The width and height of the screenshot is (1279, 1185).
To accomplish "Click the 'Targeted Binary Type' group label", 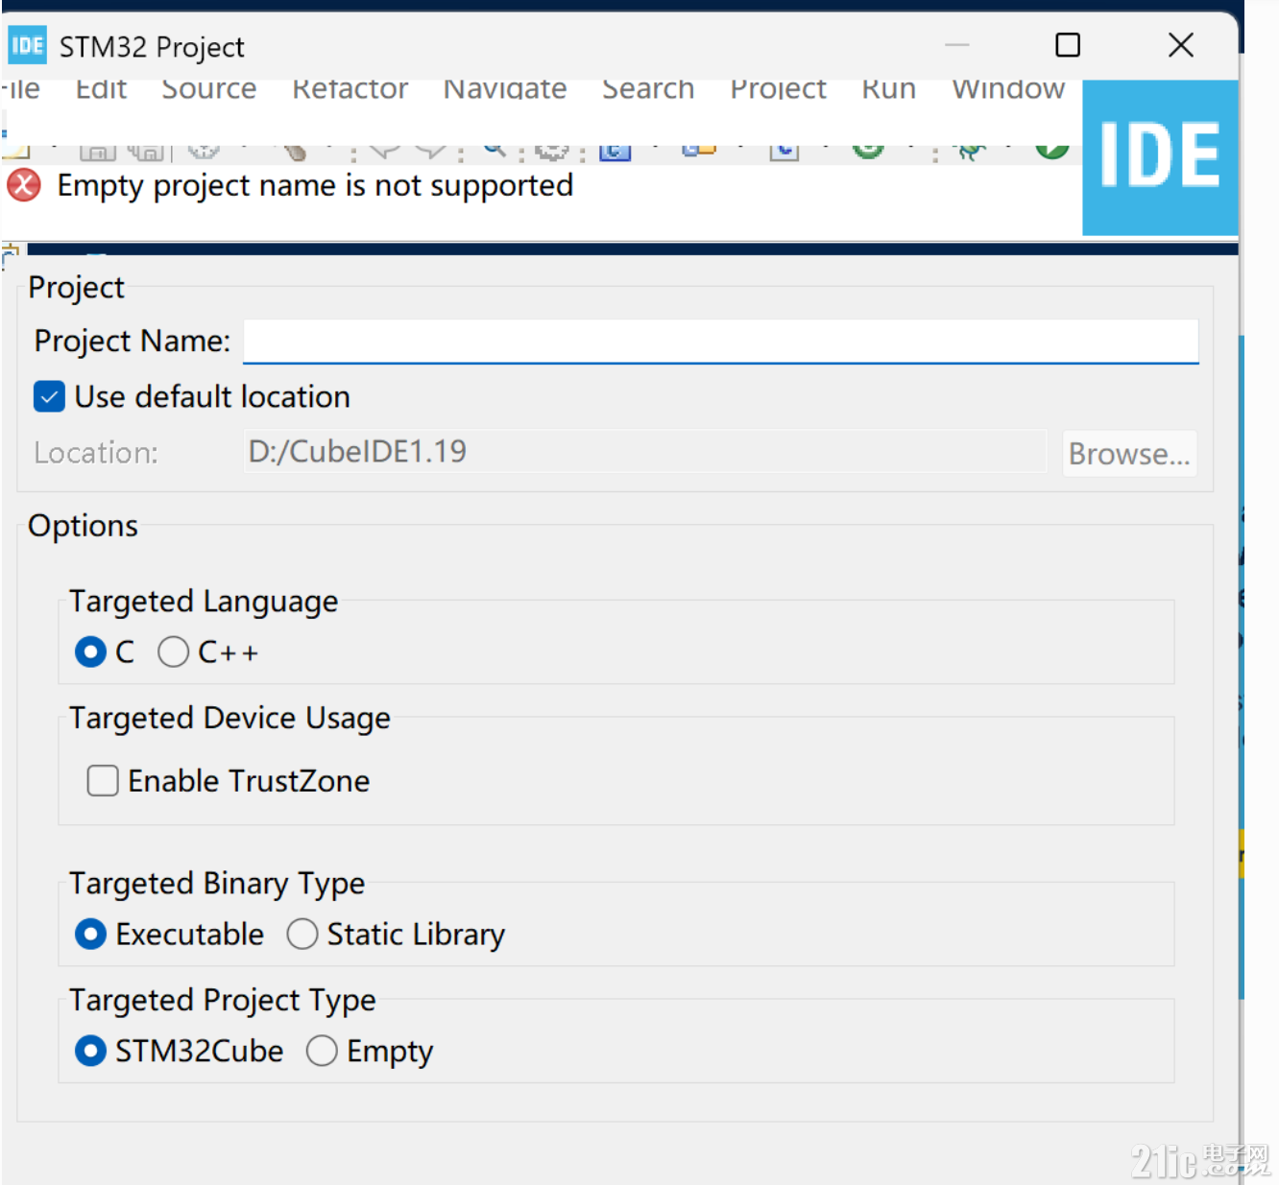I will [217, 884].
